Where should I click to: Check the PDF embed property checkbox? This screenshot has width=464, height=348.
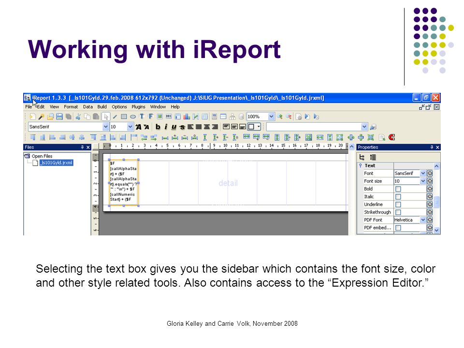tap(398, 228)
